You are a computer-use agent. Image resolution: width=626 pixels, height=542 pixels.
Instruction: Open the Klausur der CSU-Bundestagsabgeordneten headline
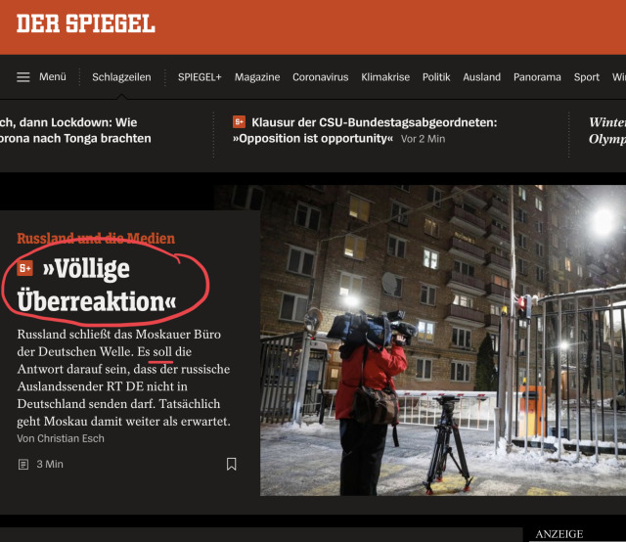365,130
